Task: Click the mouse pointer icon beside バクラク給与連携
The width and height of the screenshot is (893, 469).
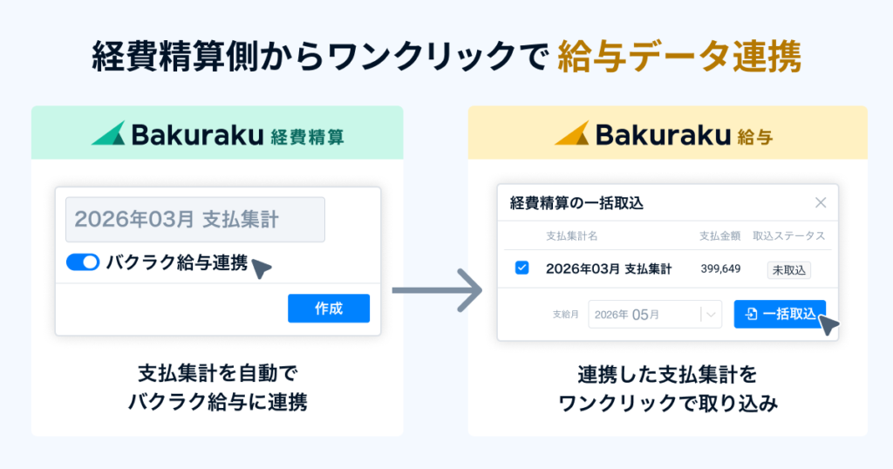Action: click(x=261, y=268)
